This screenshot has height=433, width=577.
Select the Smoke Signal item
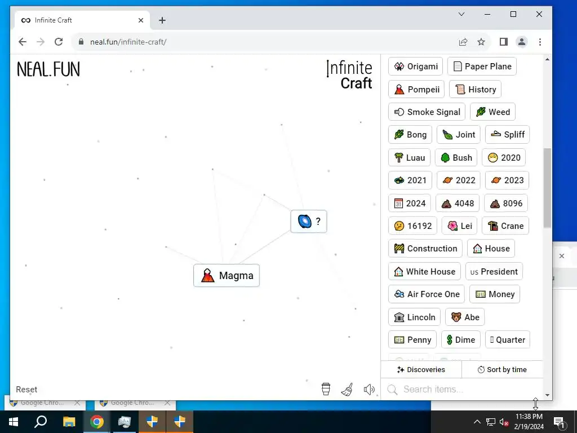[x=427, y=112]
